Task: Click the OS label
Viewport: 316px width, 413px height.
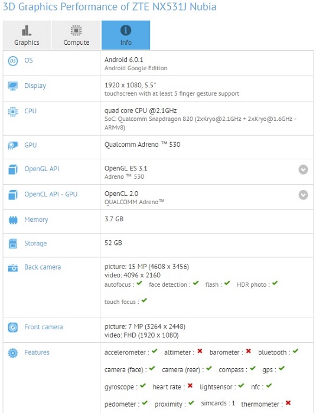Action: 28,60
